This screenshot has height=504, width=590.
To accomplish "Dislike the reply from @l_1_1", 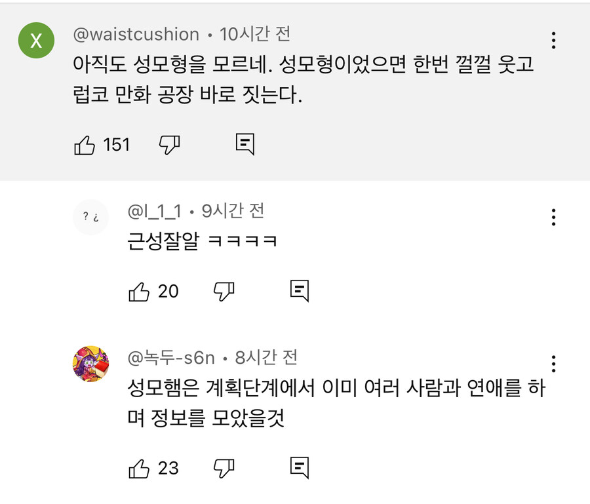I will [x=224, y=291].
